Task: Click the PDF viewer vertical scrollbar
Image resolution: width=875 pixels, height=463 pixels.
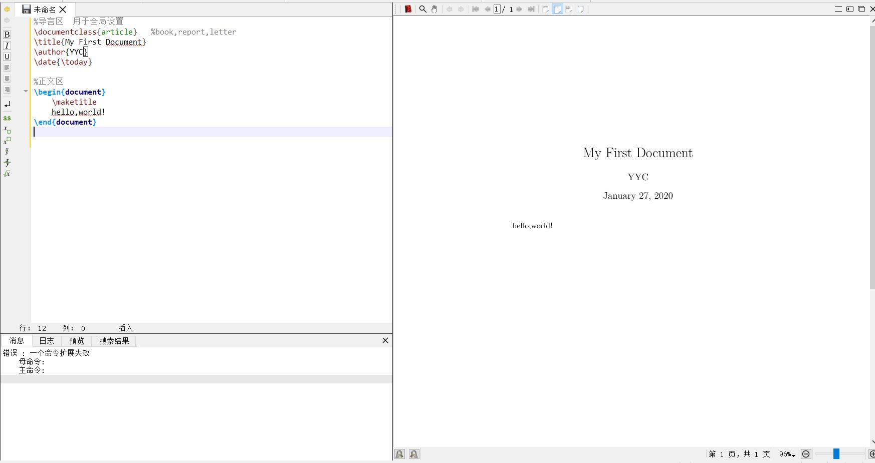Action: click(872, 158)
